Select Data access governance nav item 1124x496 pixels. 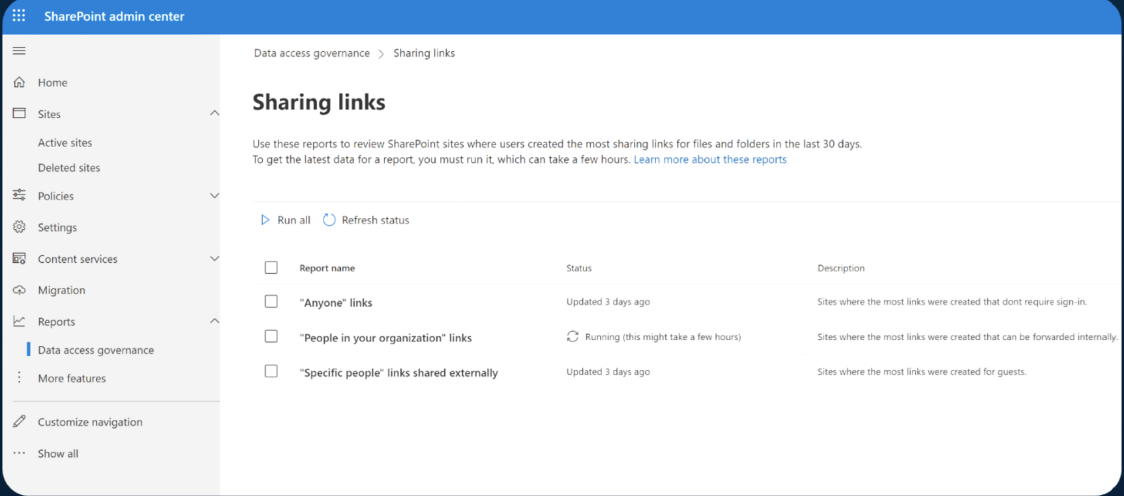96,350
